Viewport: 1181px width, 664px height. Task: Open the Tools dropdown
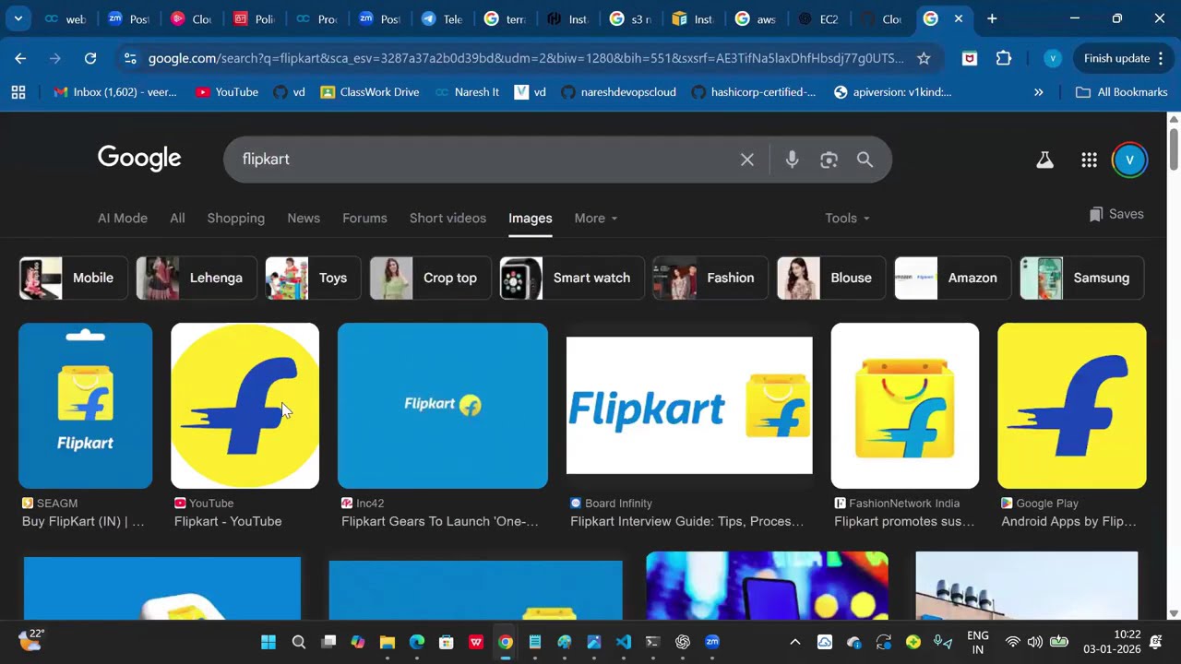pos(847,219)
